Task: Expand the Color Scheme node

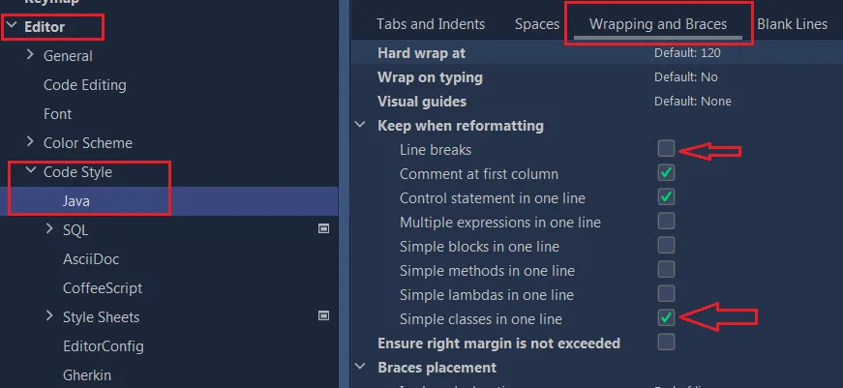Action: click(x=30, y=143)
